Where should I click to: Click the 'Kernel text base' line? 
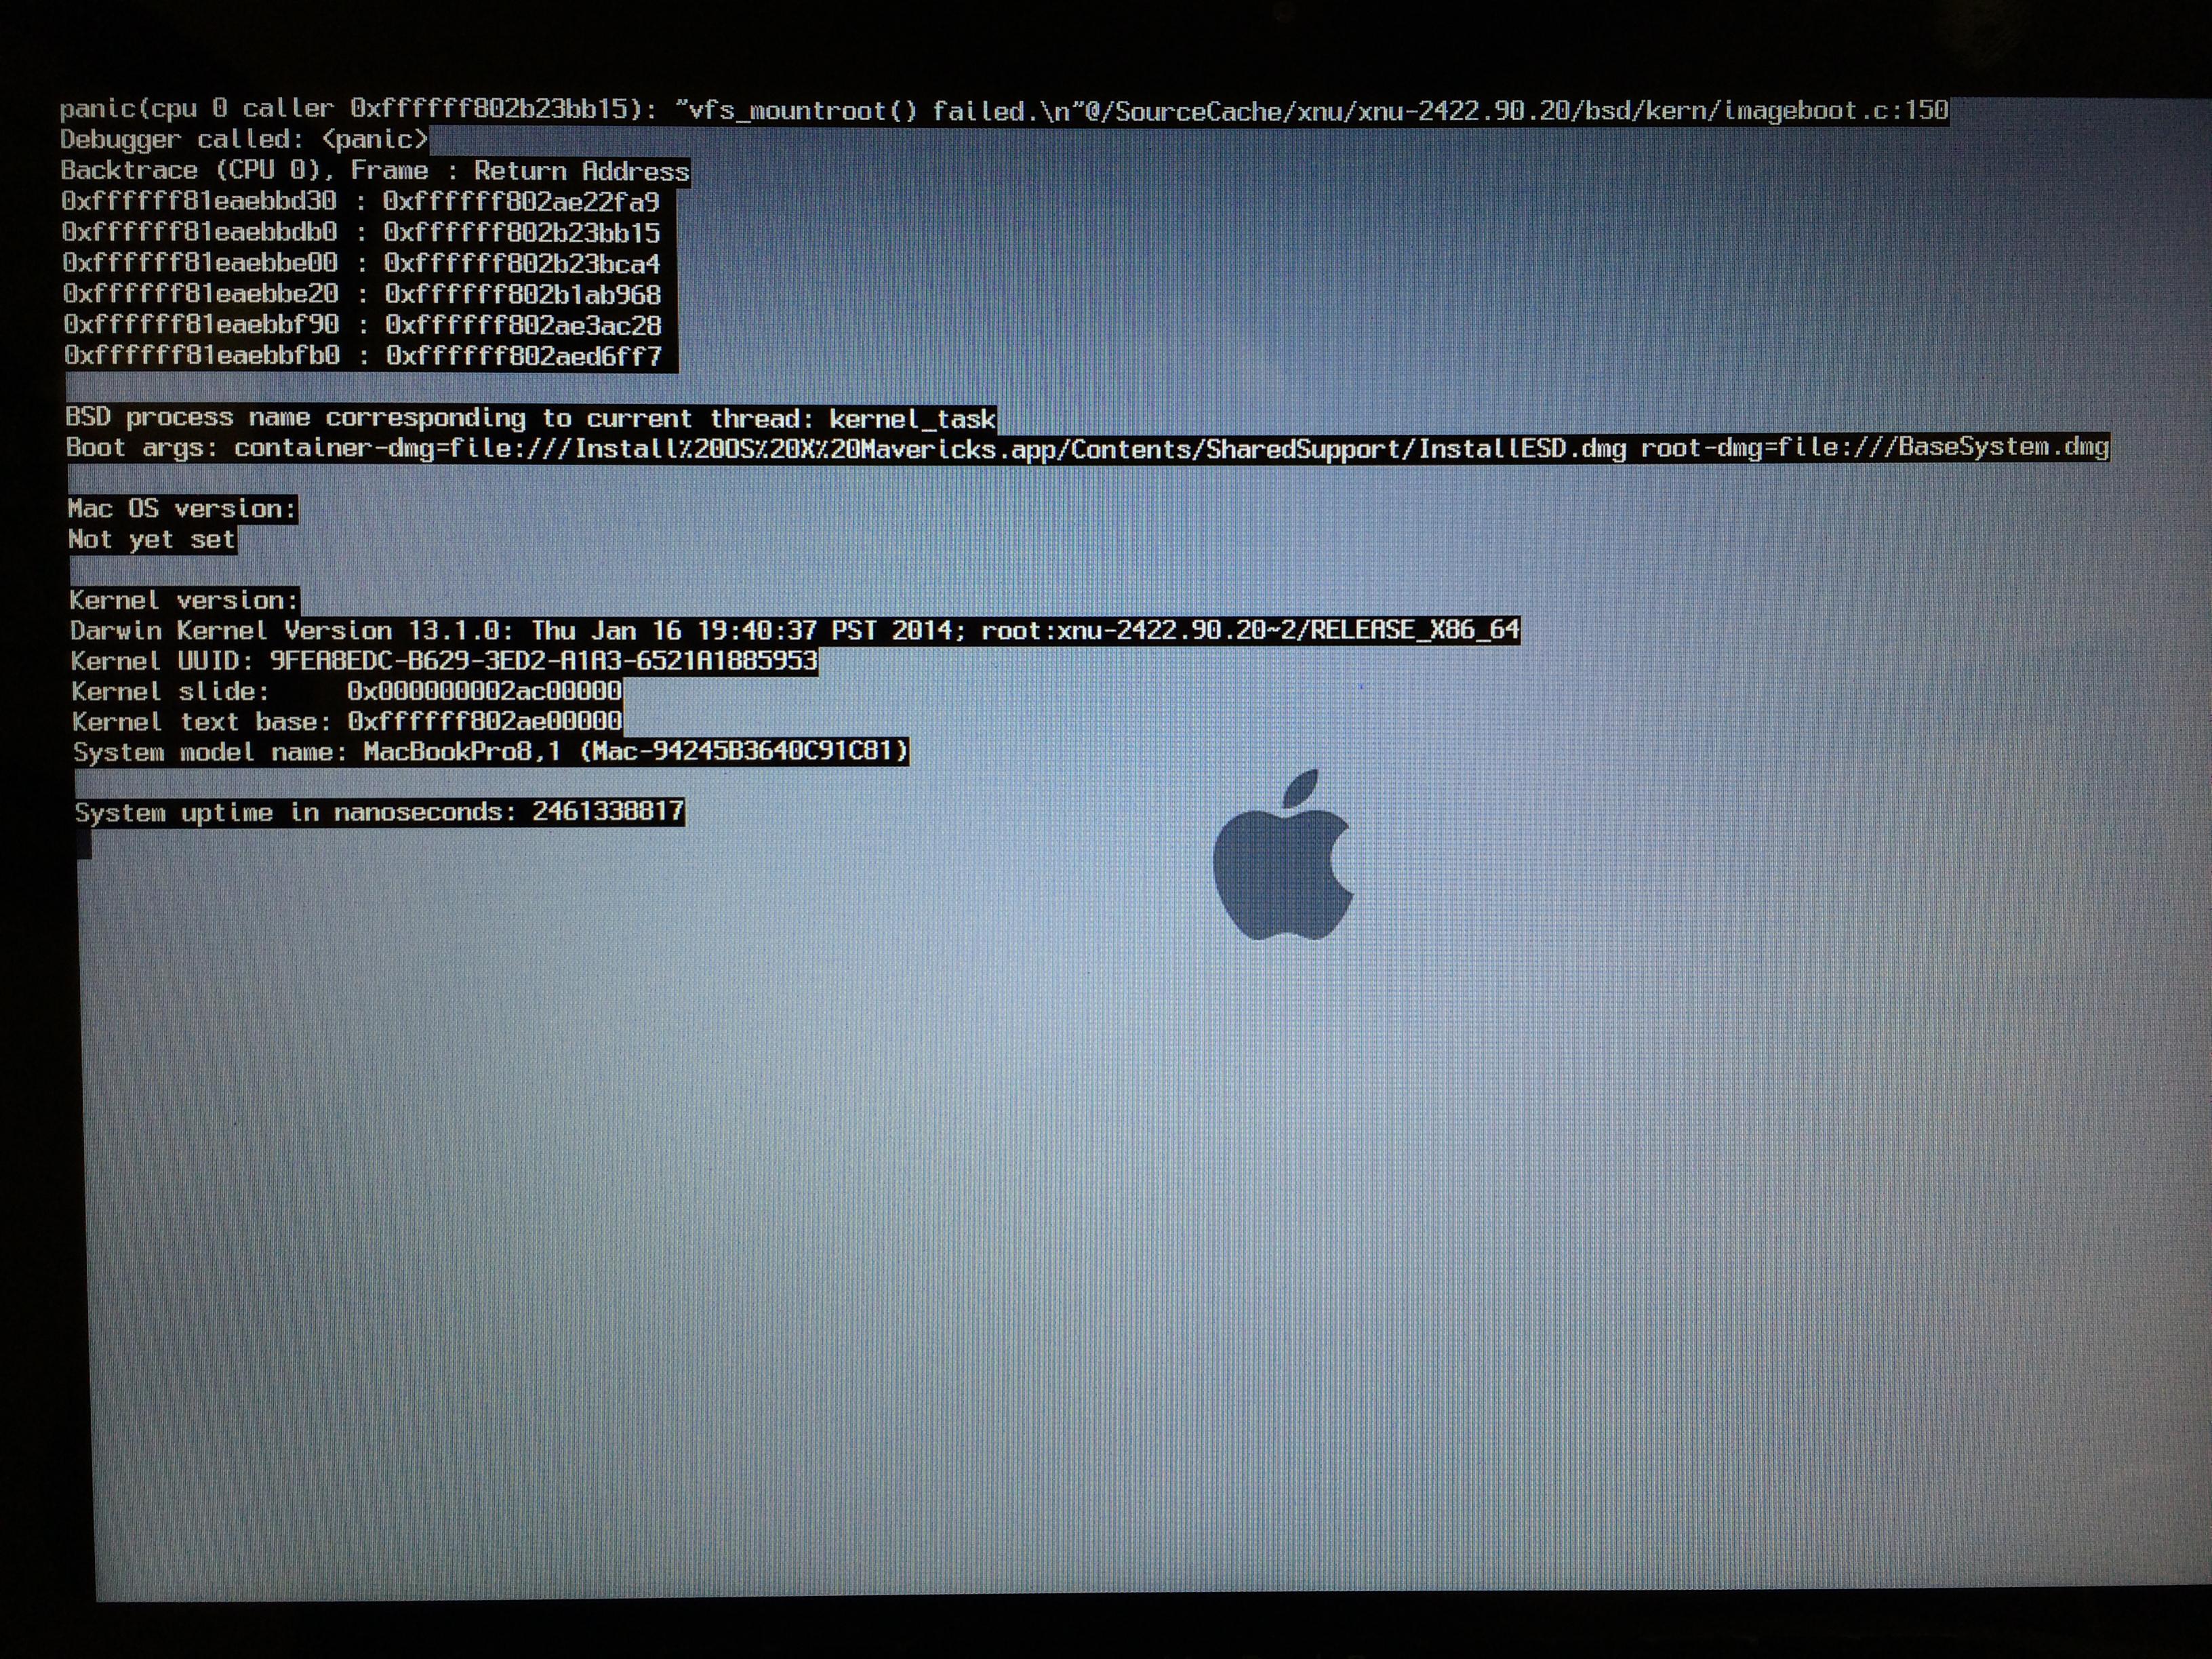click(x=347, y=721)
